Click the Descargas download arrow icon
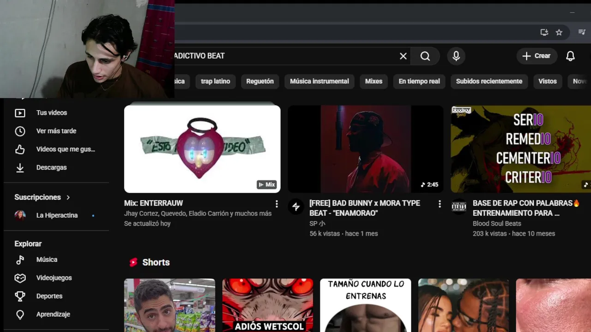This screenshot has height=332, width=591. pyautogui.click(x=20, y=167)
